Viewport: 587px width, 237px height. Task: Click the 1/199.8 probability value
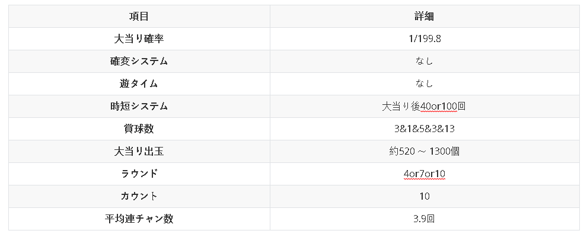tap(424, 39)
